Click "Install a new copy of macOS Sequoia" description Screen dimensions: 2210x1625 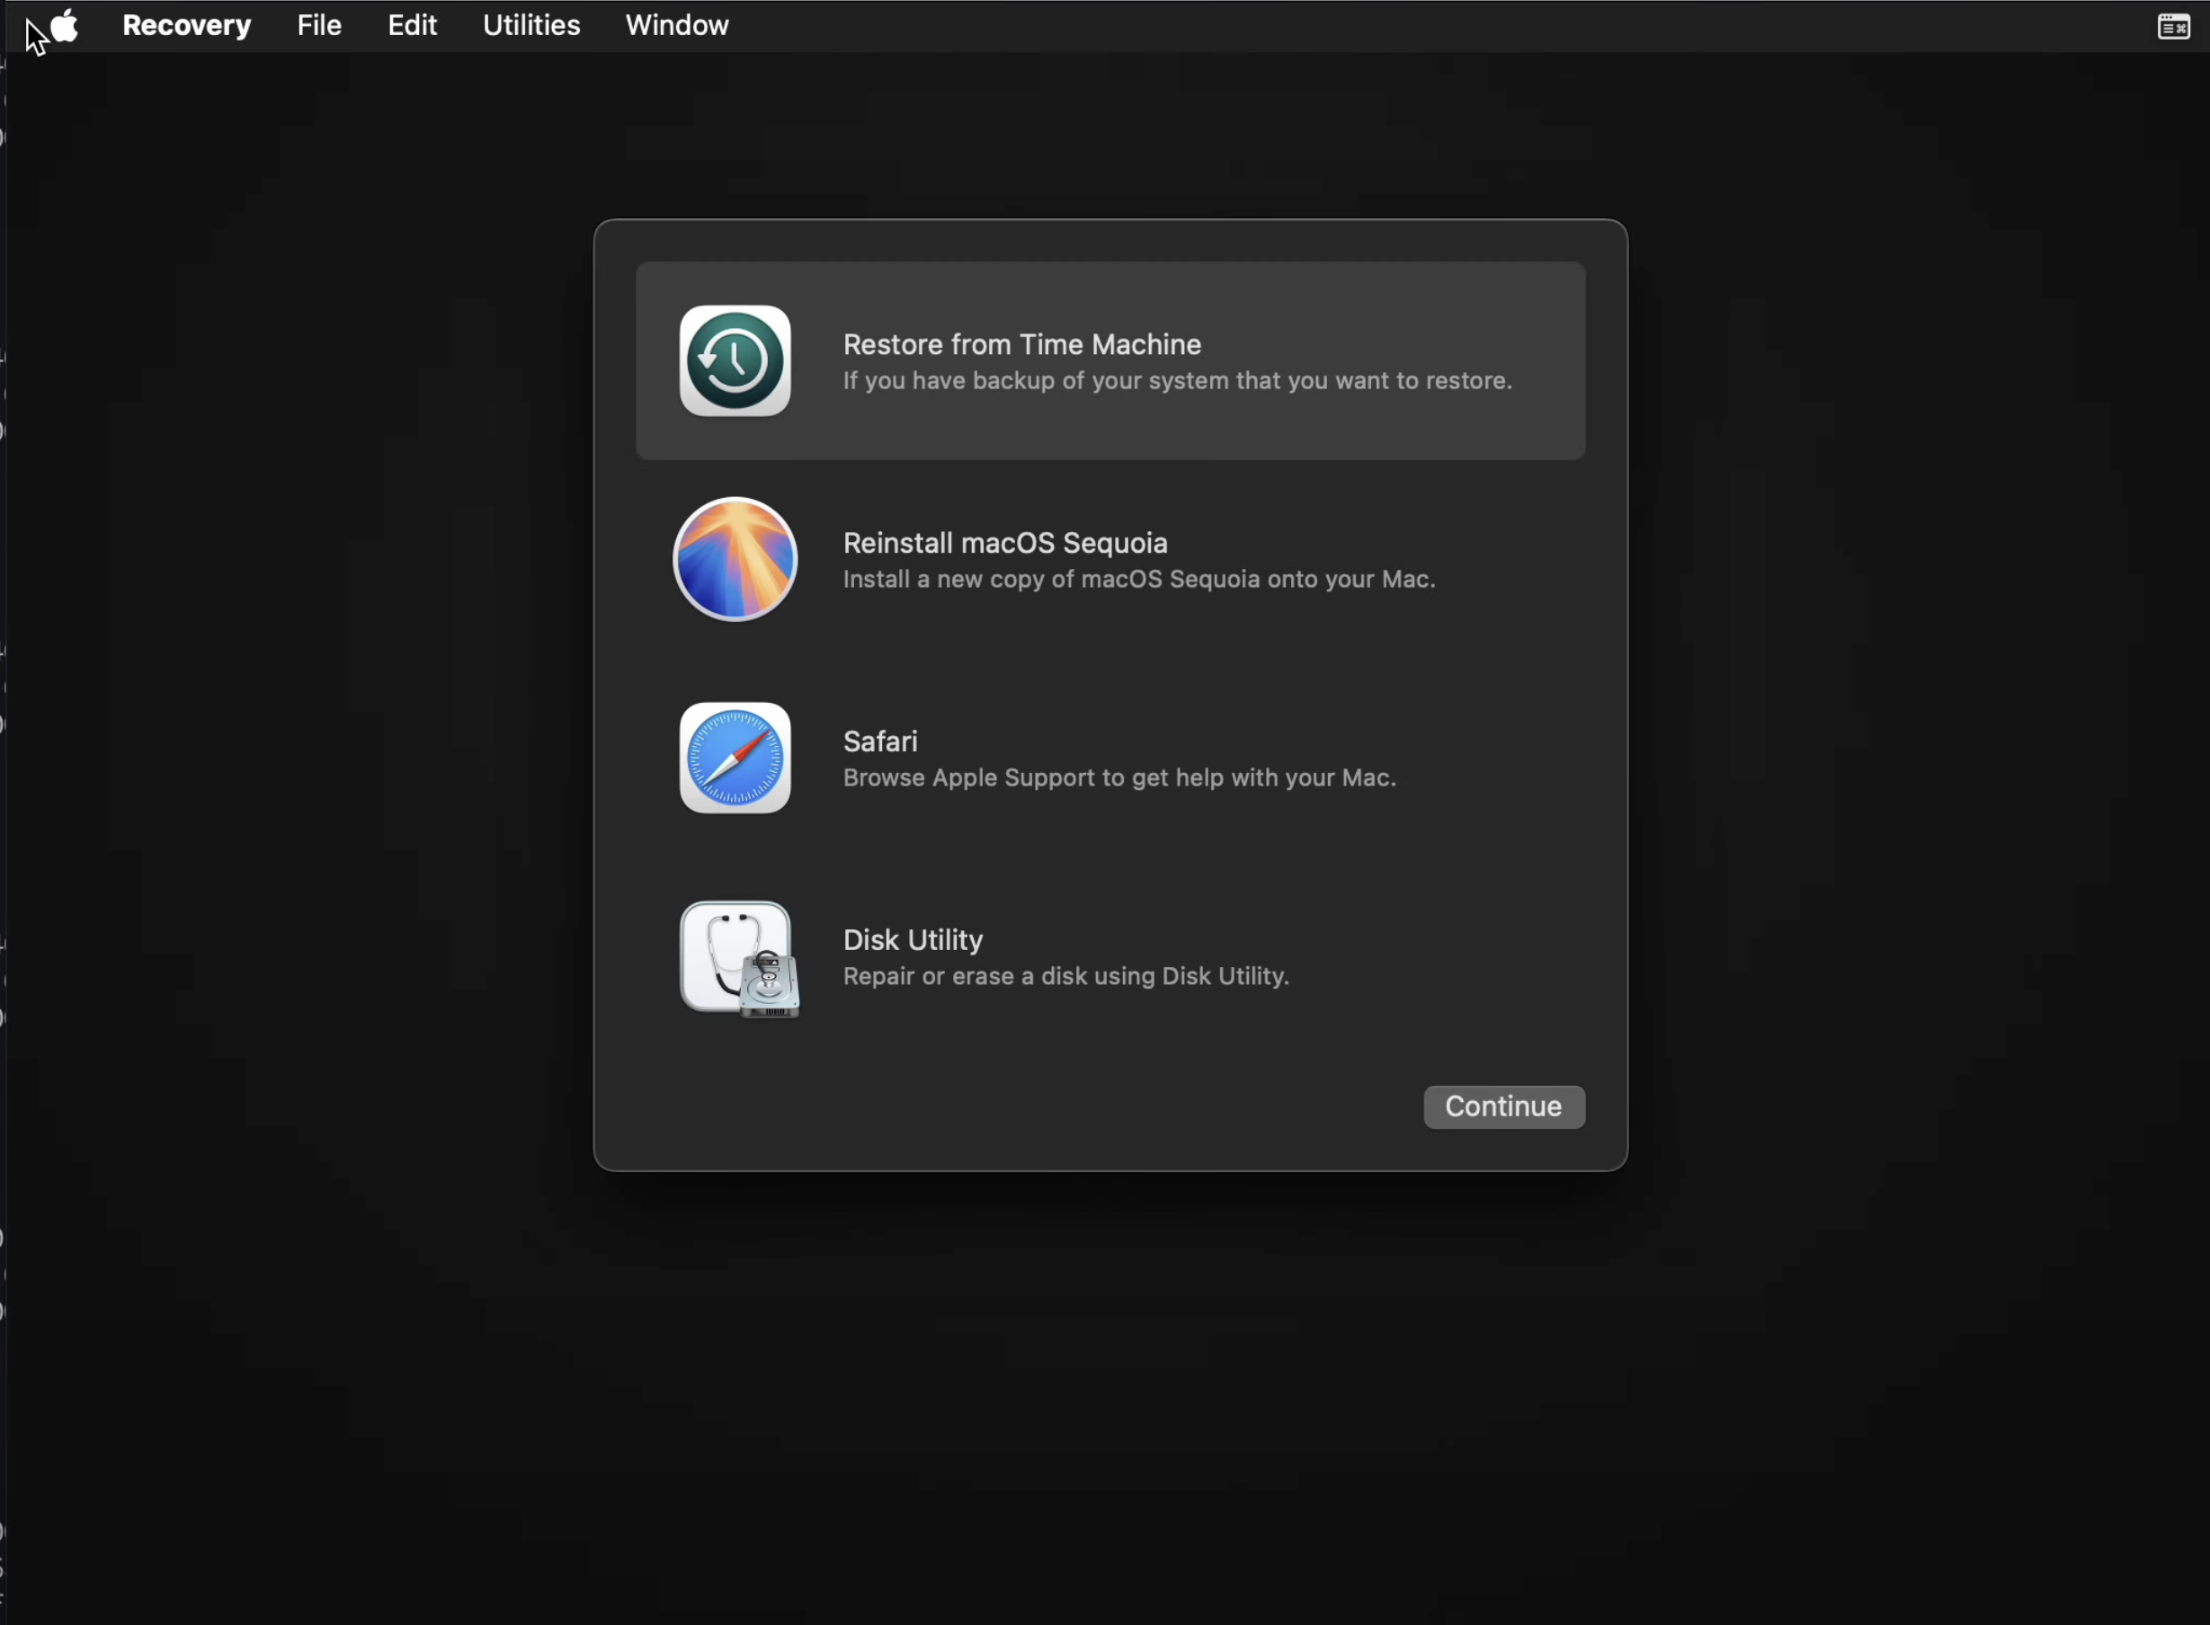[x=1138, y=580]
